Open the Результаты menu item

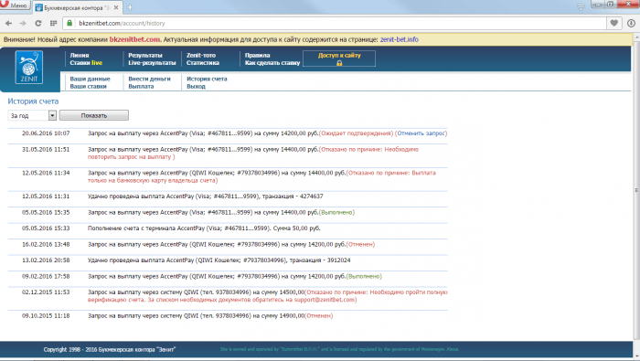[145, 55]
